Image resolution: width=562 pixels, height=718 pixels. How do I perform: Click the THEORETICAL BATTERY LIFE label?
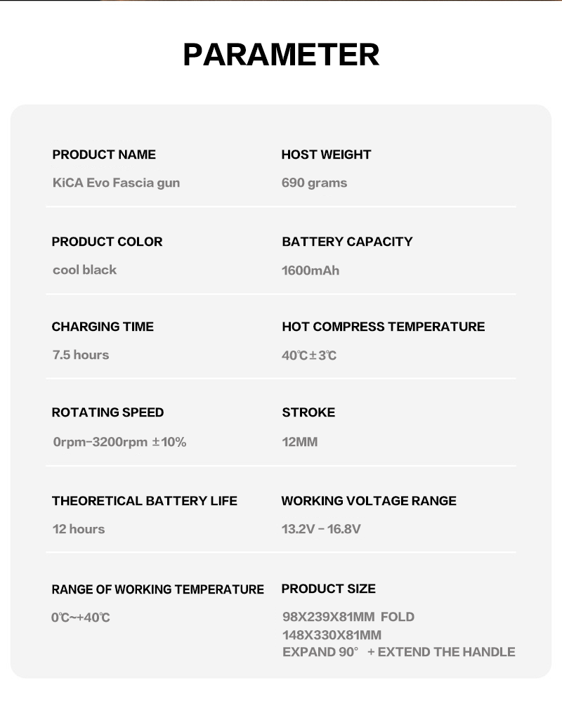[145, 501]
